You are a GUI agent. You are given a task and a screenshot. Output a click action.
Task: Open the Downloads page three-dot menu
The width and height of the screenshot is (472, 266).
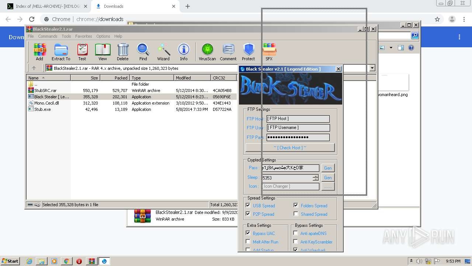[x=459, y=37]
